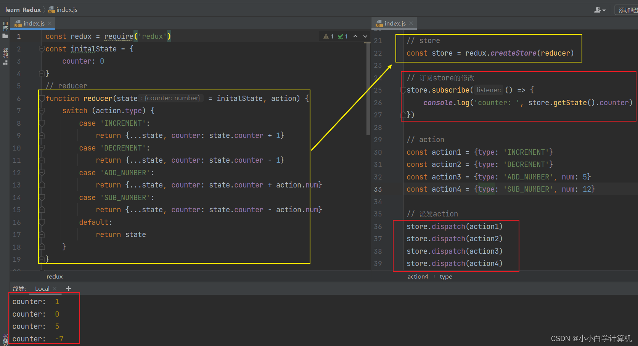Go to previous highlighted error arrow

(x=355, y=36)
